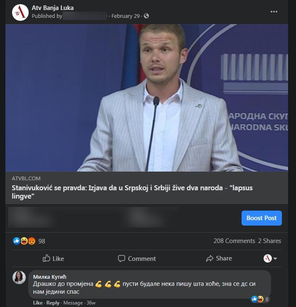
Task: Reply to Милка Кутић's comment
Action: click(x=53, y=303)
